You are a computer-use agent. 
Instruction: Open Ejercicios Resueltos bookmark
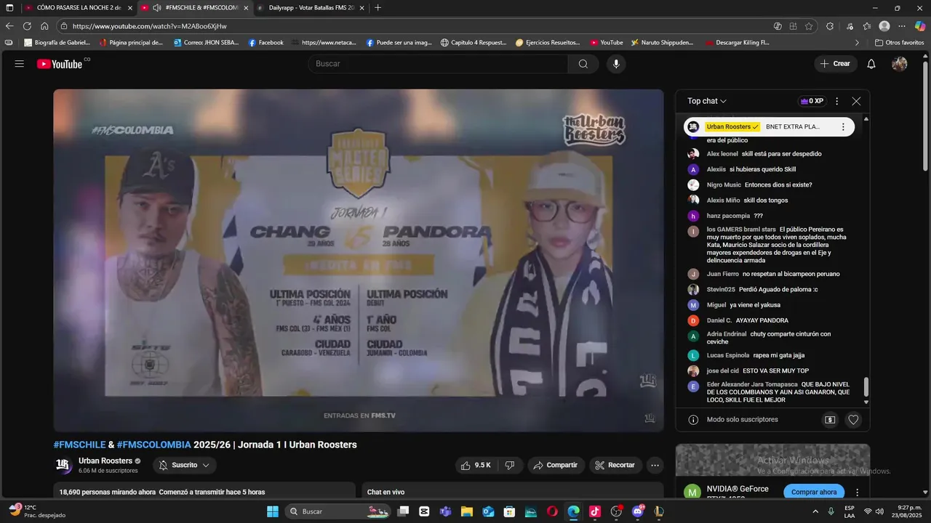tap(549, 43)
